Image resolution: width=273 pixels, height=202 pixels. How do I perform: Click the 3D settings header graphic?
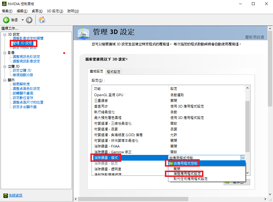[84, 33]
